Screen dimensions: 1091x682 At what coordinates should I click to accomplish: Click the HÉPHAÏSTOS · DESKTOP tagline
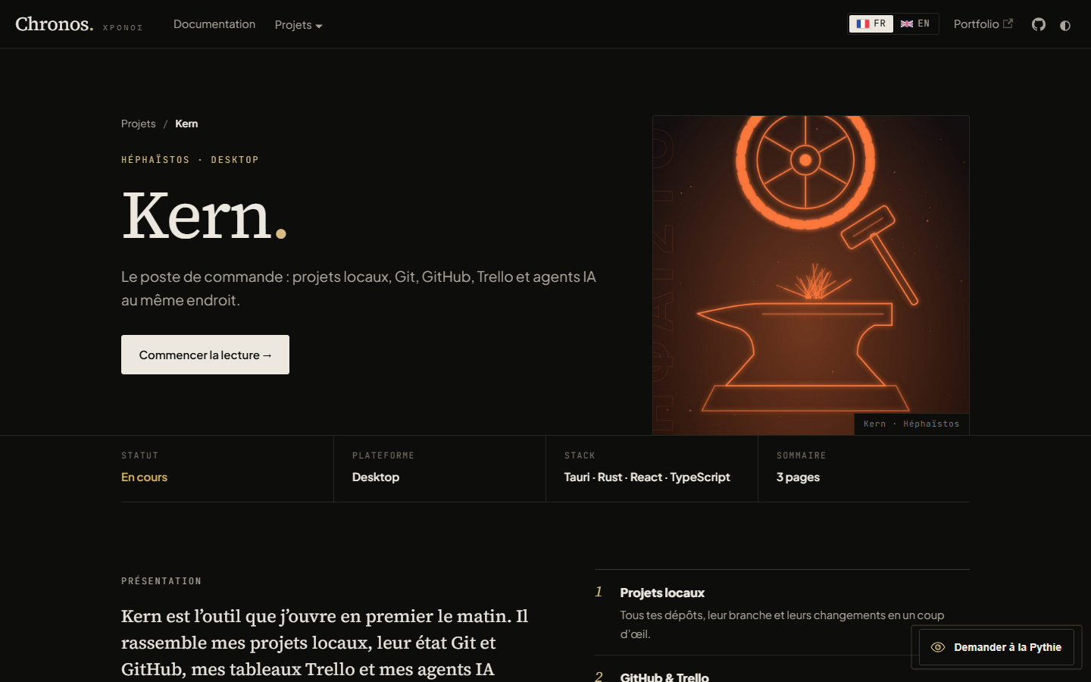click(190, 160)
